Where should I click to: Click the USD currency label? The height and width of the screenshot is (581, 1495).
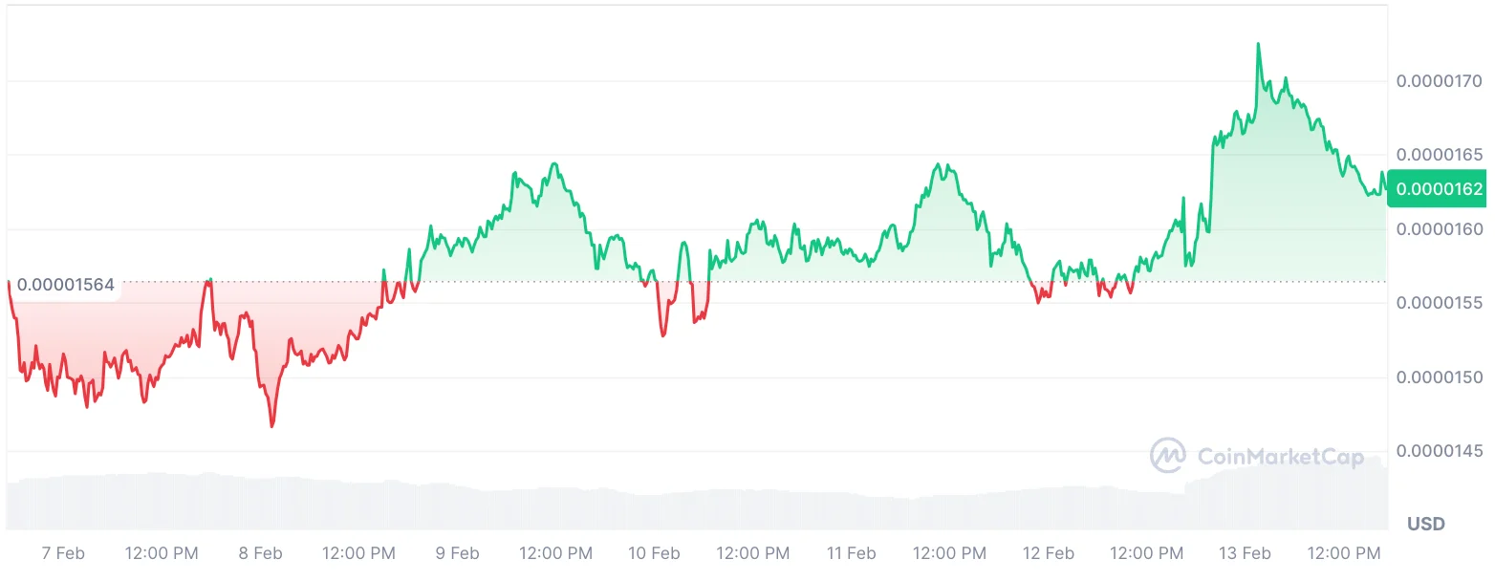click(1425, 524)
